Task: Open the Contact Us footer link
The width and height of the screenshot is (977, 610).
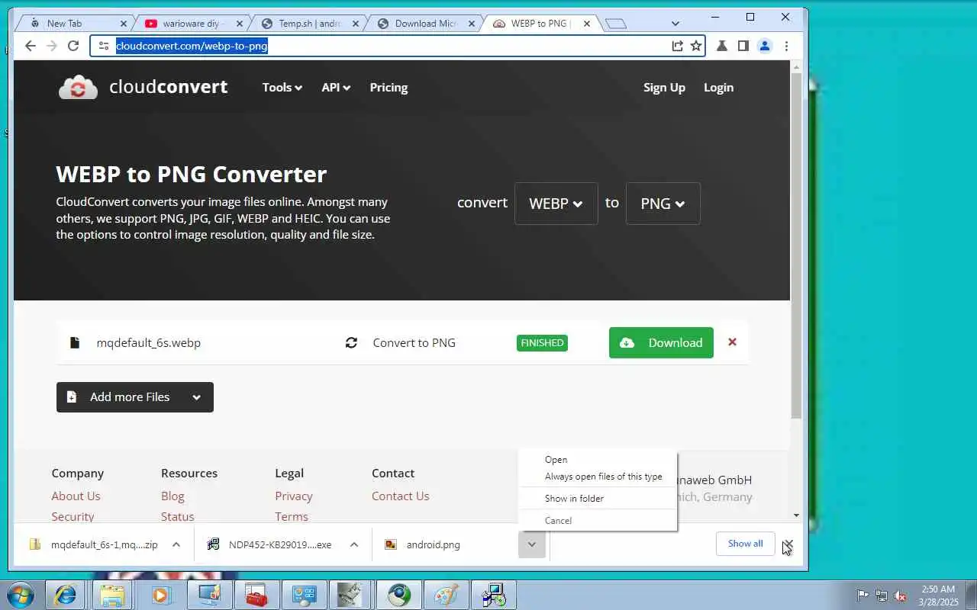Action: (x=401, y=496)
